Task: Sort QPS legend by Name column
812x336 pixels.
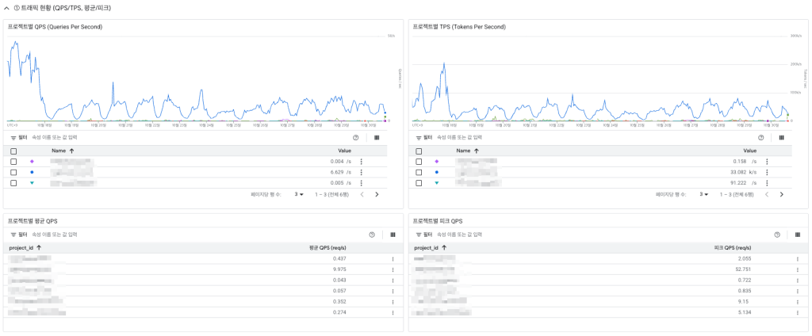Action: [62, 151]
